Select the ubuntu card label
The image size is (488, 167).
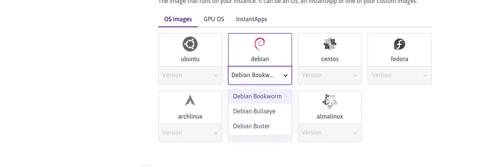[x=190, y=59]
